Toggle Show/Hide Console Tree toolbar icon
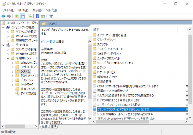The height and width of the screenshot is (135, 193). point(22,16)
